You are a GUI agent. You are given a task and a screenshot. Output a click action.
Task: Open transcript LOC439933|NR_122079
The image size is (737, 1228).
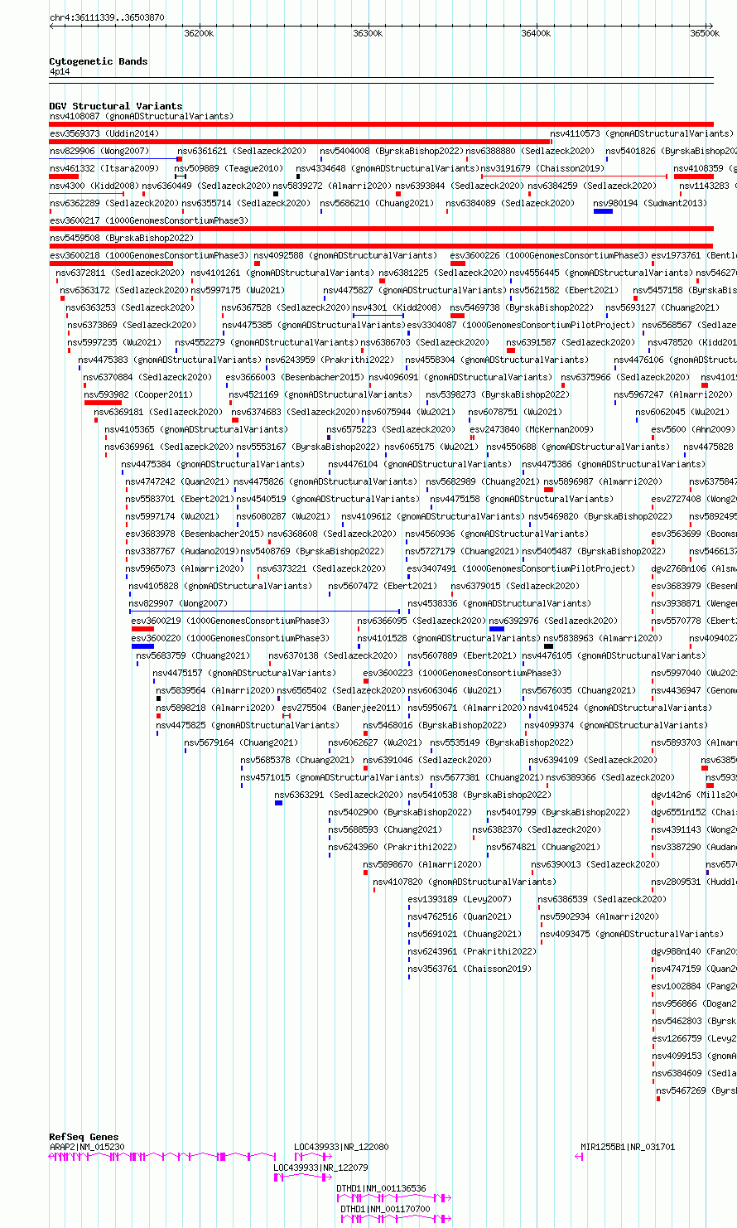[320, 1168]
